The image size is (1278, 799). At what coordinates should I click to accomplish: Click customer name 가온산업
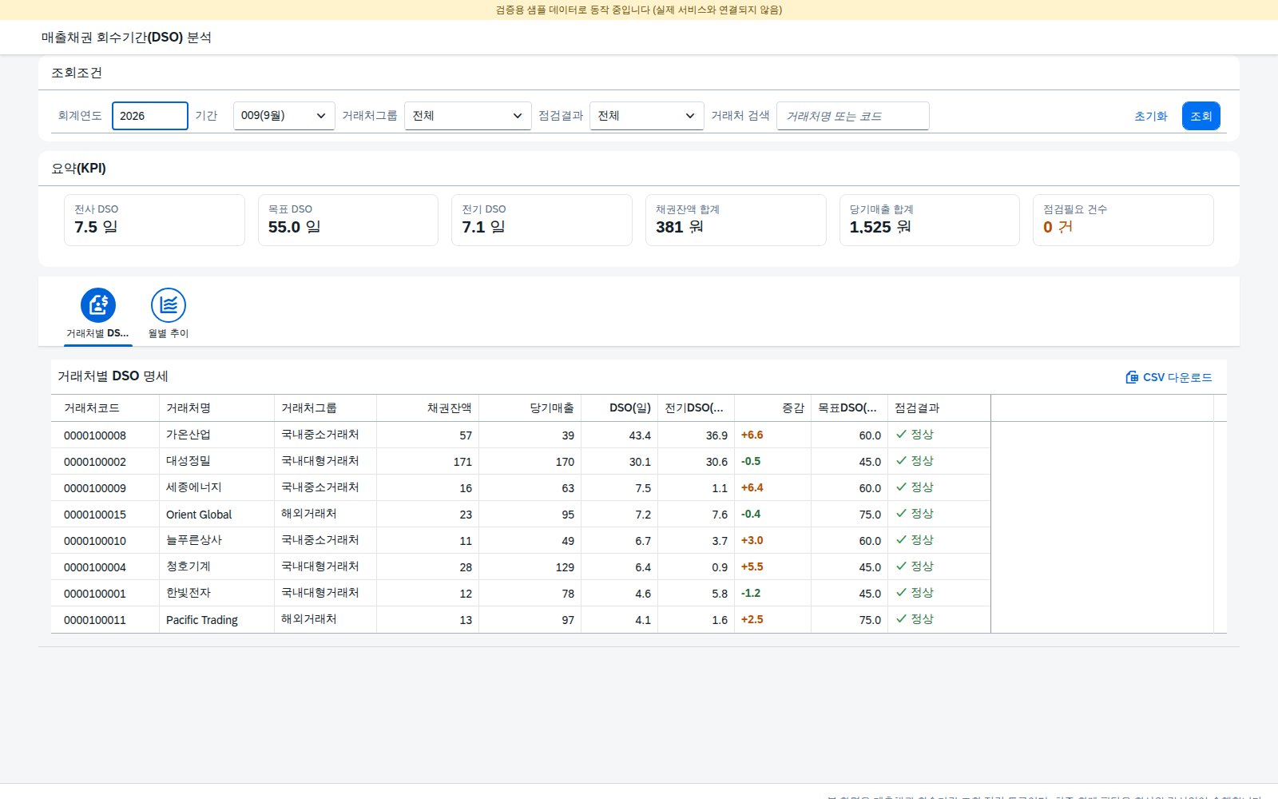pyautogui.click(x=189, y=435)
